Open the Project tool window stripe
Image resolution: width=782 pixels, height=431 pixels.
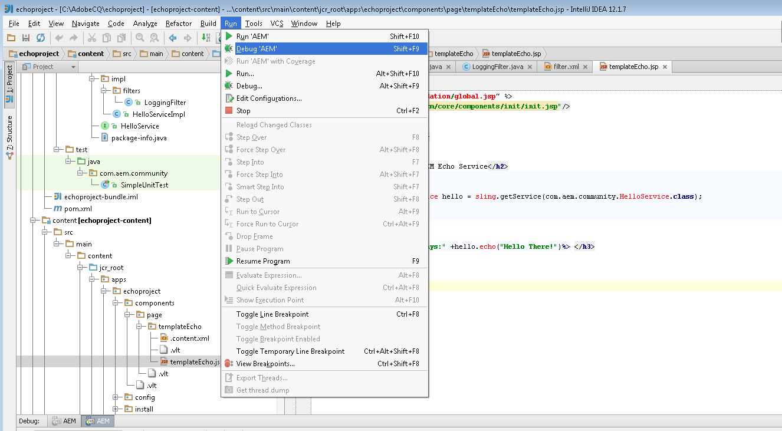(x=9, y=86)
